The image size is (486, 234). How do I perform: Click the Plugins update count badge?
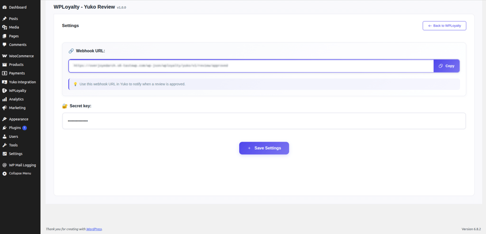(25, 128)
